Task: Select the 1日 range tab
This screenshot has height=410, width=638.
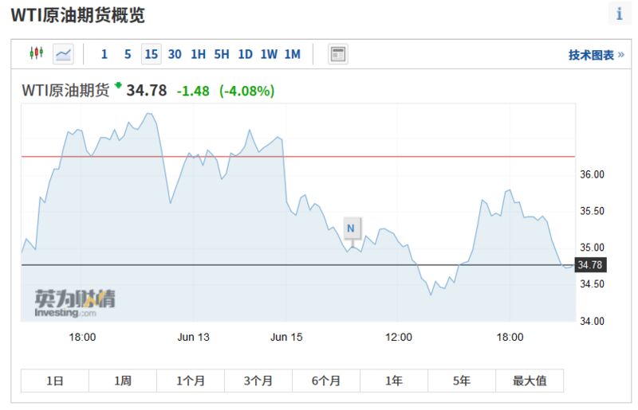Action: click(54, 381)
